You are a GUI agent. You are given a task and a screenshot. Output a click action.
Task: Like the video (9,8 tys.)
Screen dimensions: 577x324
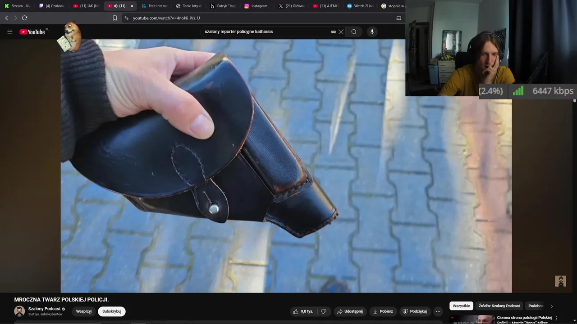[303, 311]
